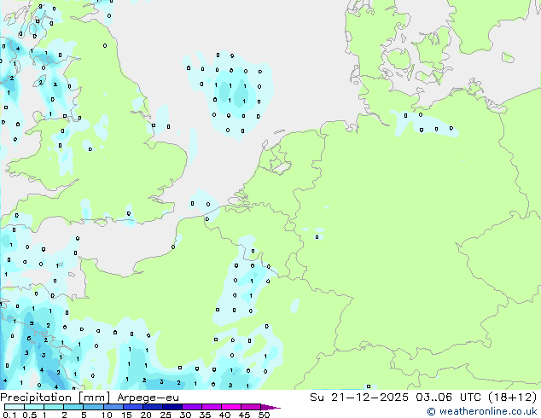This screenshot has height=418, width=541.
Task: Click the 20–25 mm dark blue legend swatch
Action: [152, 407]
